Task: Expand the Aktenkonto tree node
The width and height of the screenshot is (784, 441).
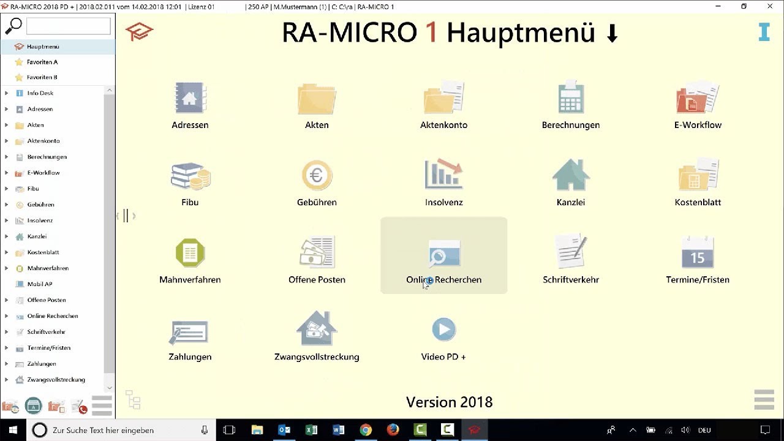Action: pos(6,141)
